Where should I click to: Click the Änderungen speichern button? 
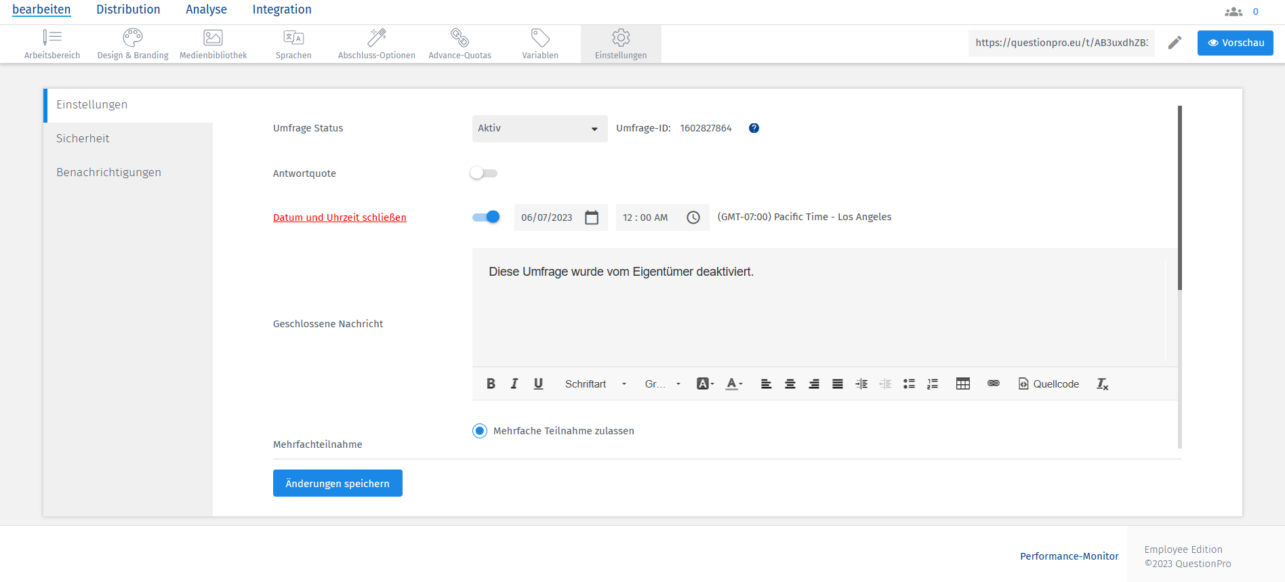tap(338, 483)
